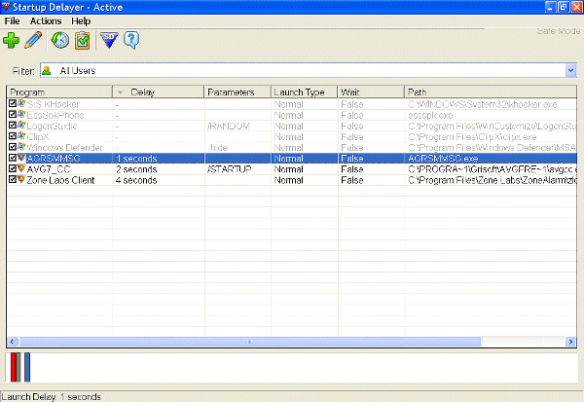Open the Actions menu
584x402 pixels.
point(46,21)
